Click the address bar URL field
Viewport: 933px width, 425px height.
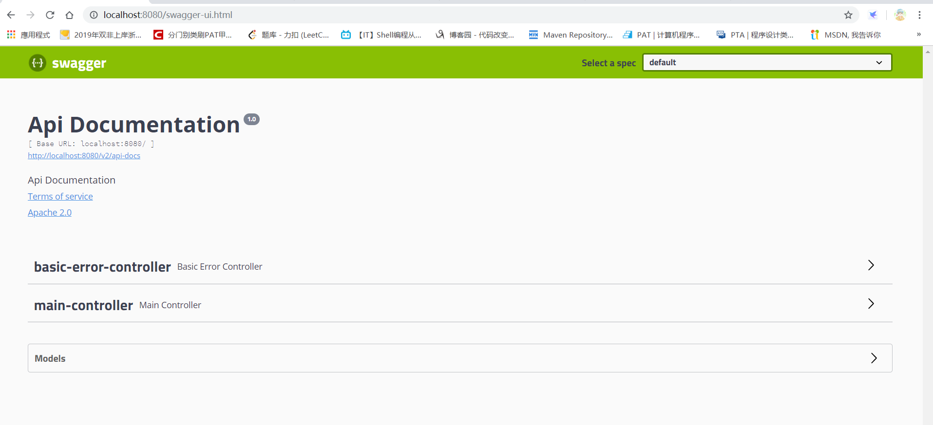[x=438, y=15]
